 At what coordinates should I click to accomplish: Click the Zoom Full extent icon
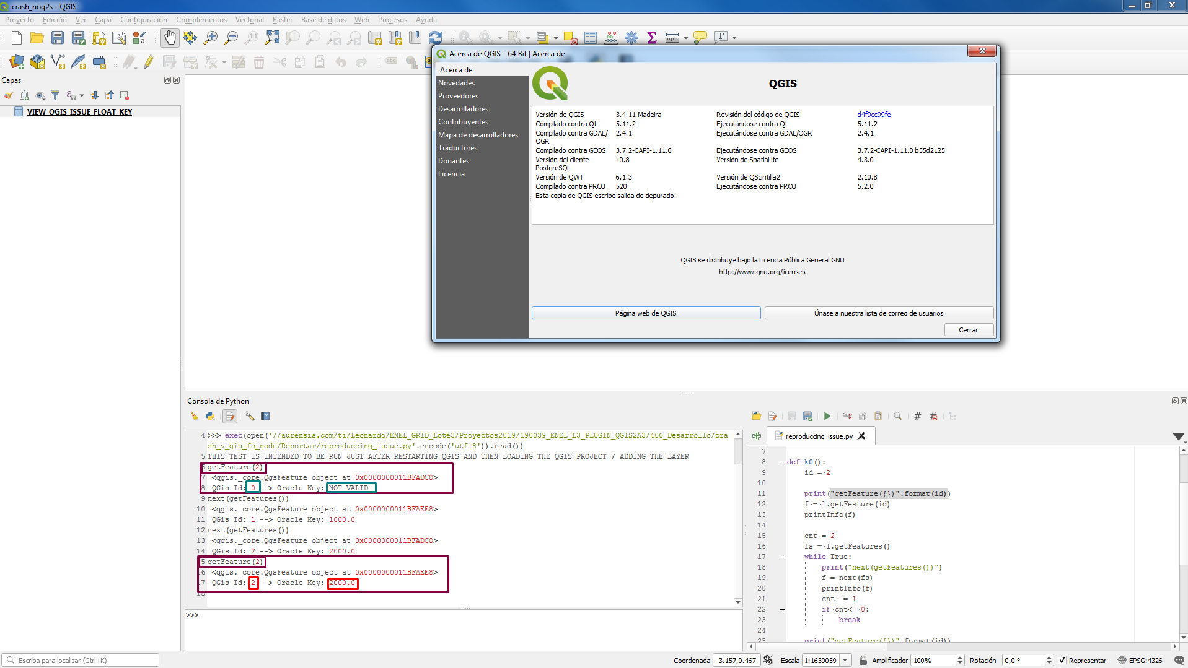pos(272,38)
